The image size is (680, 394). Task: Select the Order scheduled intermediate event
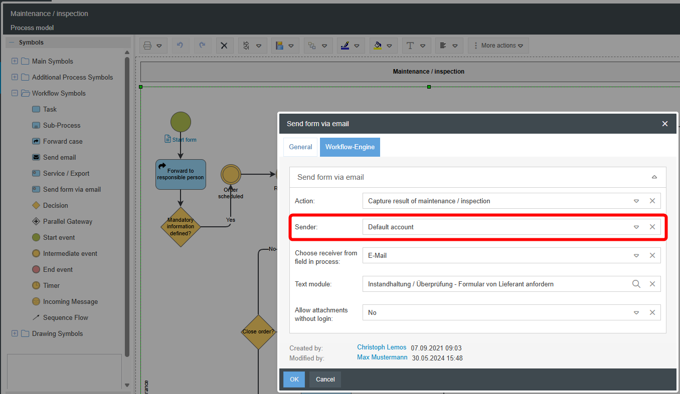pyautogui.click(x=231, y=174)
